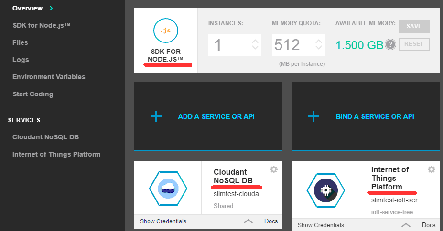Increase the Memory Quota with up arrow
443x231 pixels.
[319, 42]
